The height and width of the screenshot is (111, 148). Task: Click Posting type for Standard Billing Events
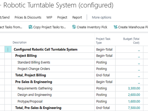coord(101,62)
